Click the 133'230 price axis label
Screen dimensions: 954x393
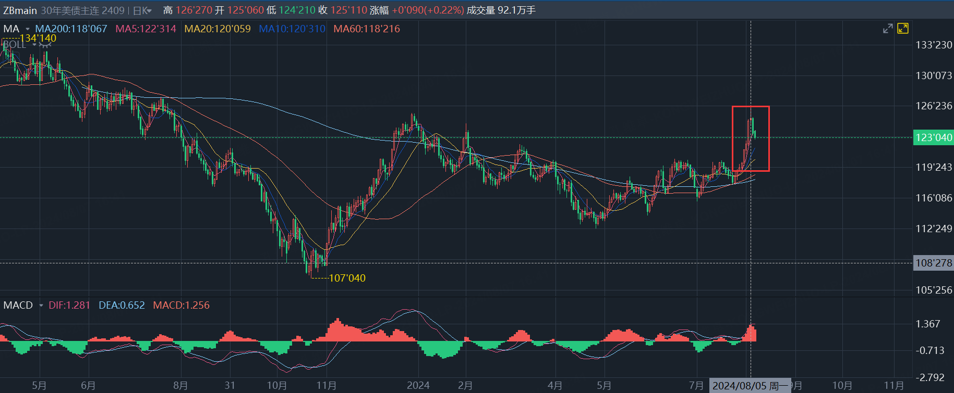pyautogui.click(x=934, y=45)
